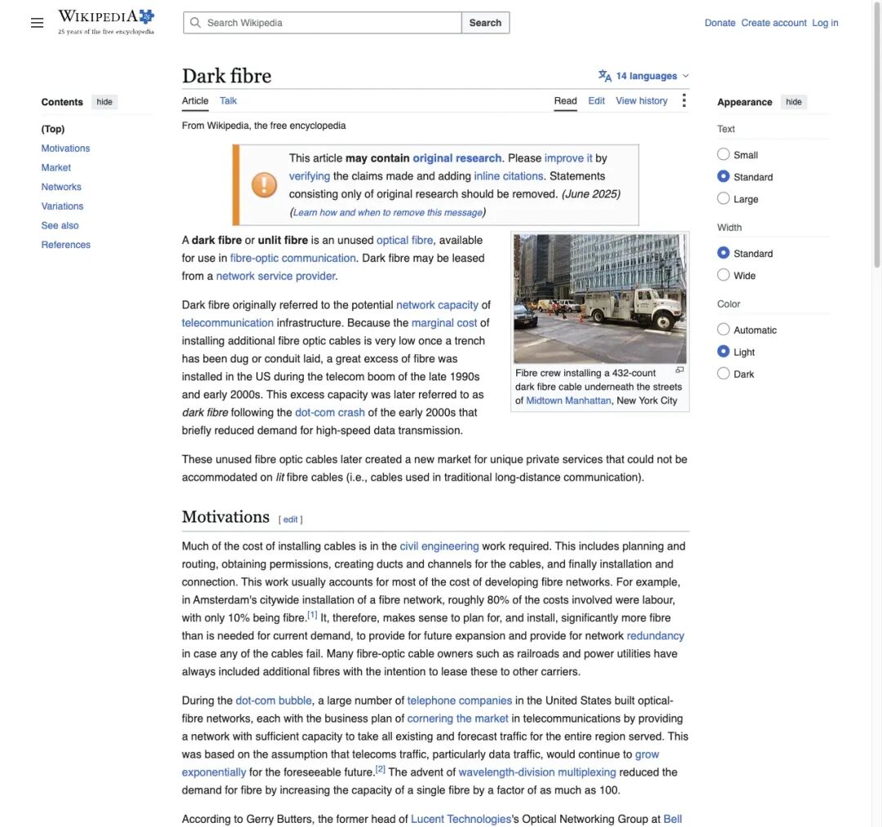Open the inline citations link
The image size is (882, 827).
pyautogui.click(x=509, y=176)
